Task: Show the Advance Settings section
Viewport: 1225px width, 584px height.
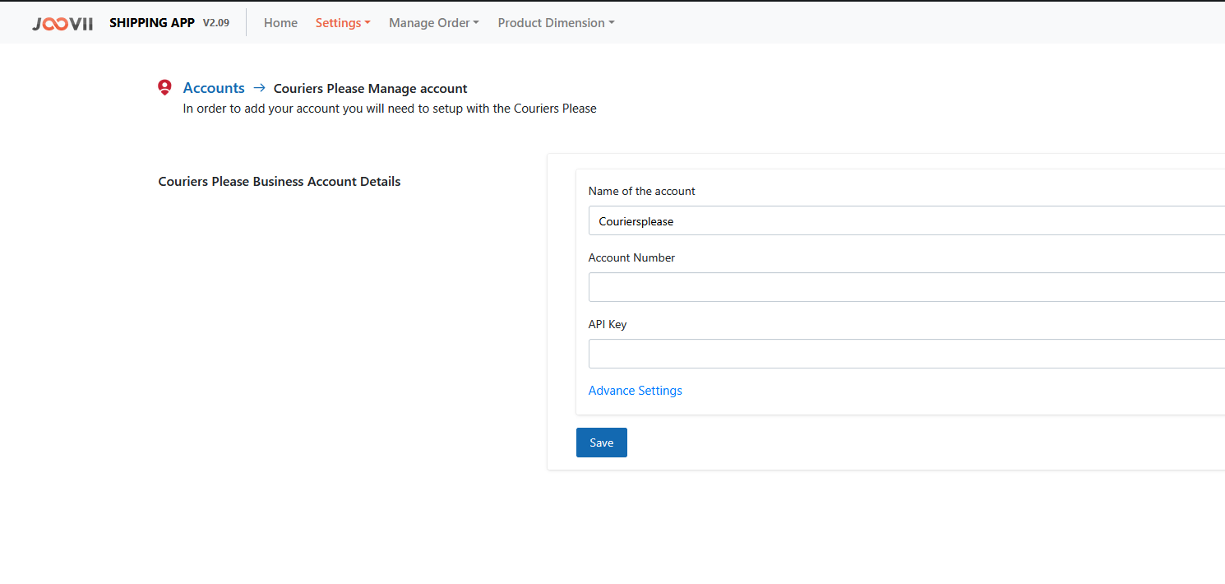Action: click(636, 391)
